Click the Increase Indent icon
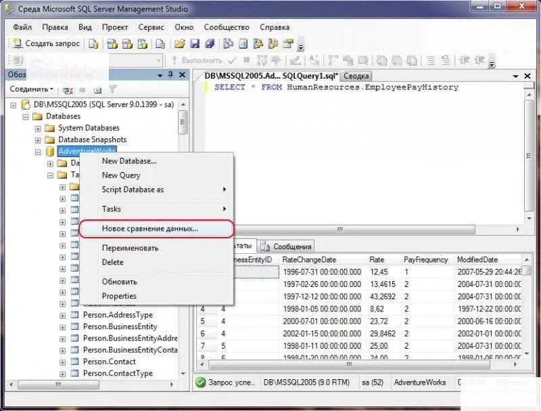This screenshot has width=541, height=411. (x=479, y=61)
